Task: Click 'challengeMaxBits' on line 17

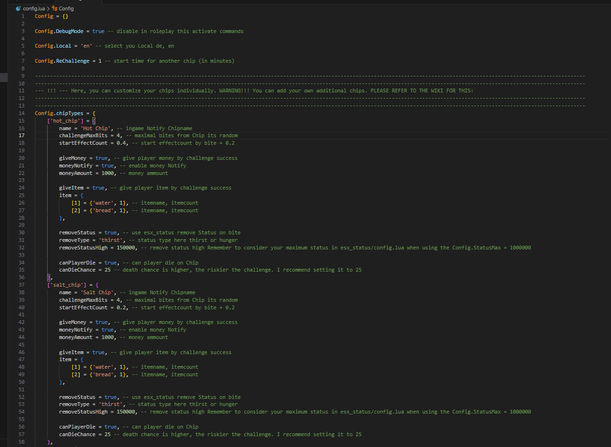Action: [x=83, y=135]
